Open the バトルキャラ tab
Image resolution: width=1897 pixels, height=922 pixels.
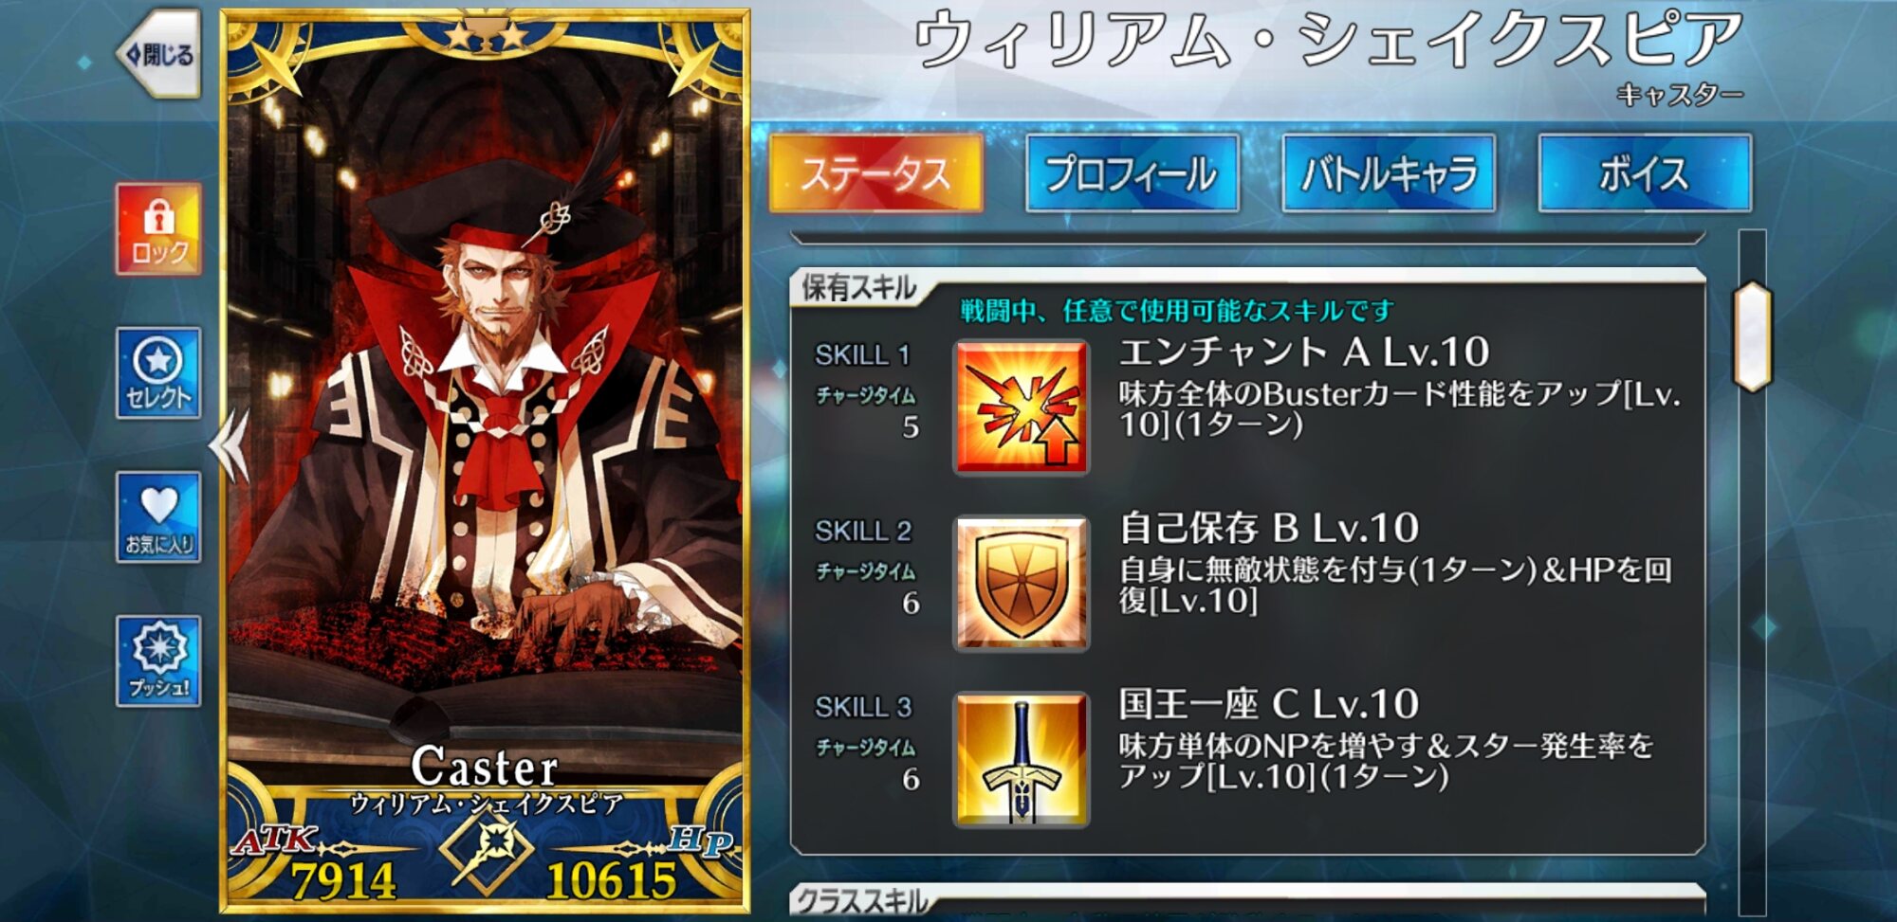(x=1389, y=173)
